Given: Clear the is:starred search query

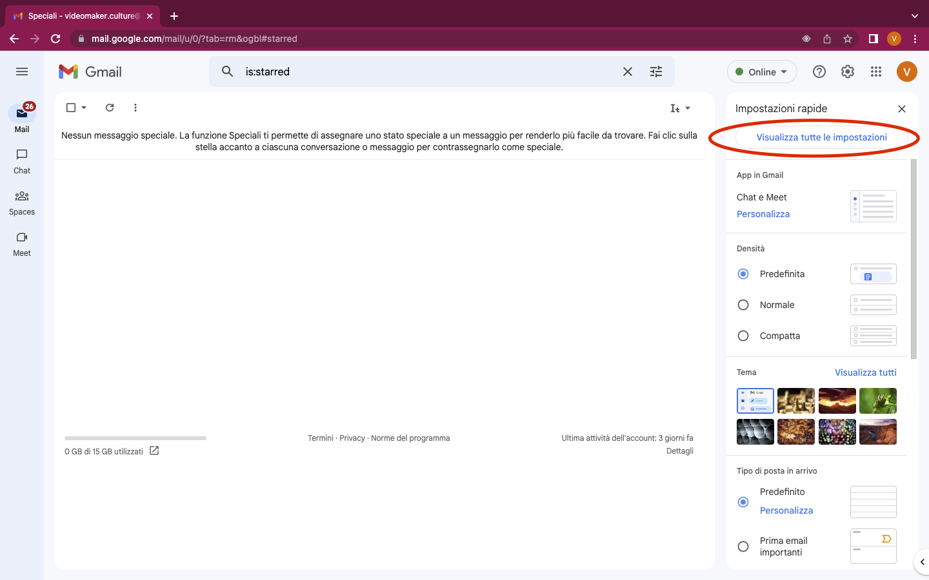Looking at the screenshot, I should (627, 72).
